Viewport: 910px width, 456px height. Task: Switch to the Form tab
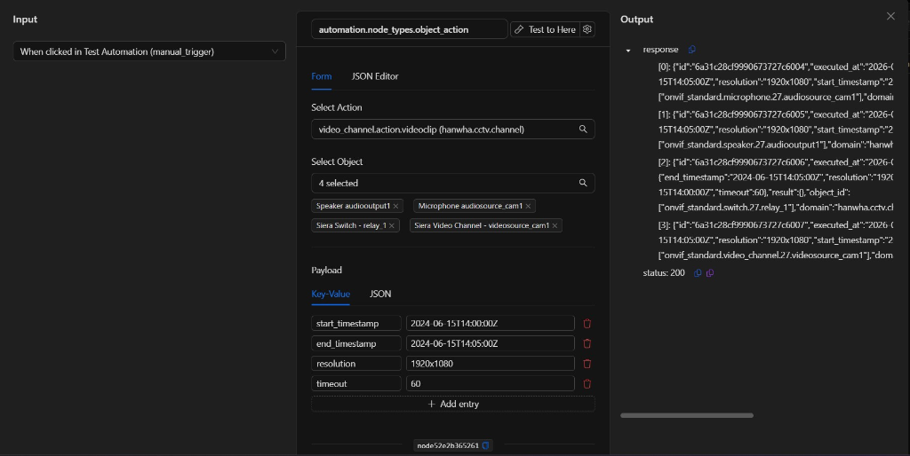pos(322,76)
